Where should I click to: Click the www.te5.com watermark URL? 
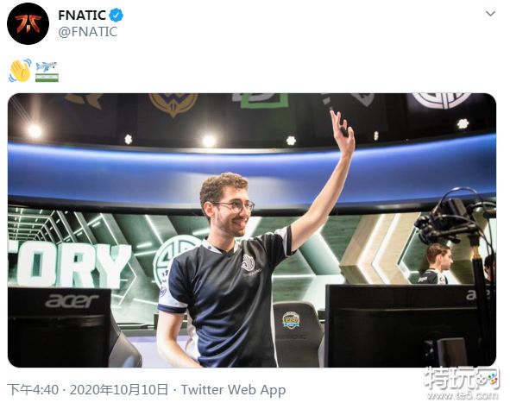(463, 395)
